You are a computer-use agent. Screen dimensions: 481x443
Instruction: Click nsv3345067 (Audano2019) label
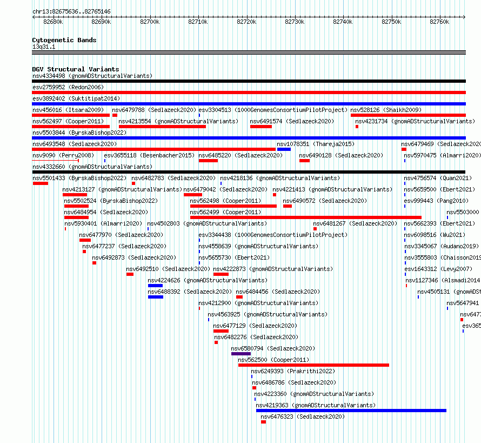442,246
